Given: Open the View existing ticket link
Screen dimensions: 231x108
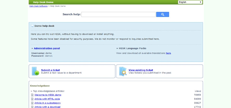Looking at the screenshot, I should tap(141, 70).
